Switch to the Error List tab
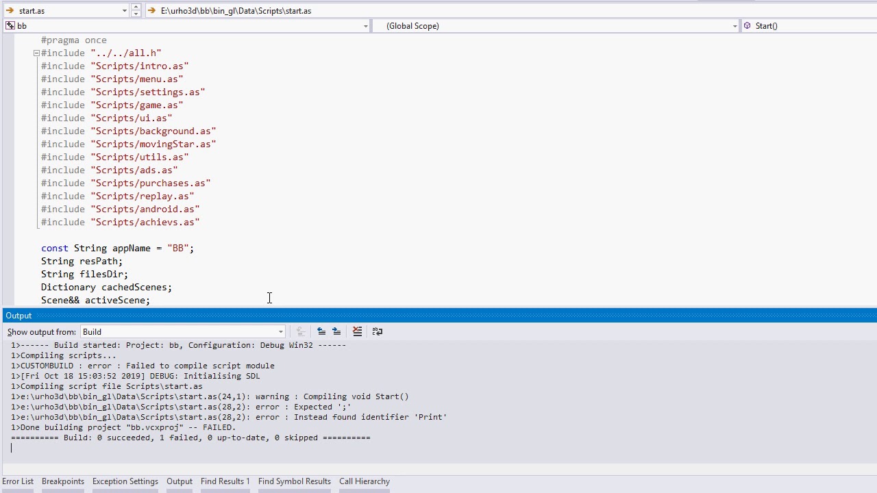This screenshot has height=493, width=877. click(18, 481)
